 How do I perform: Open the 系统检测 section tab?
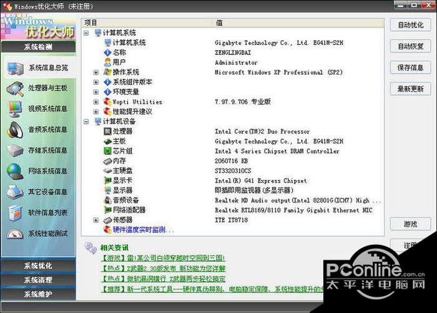[38, 47]
